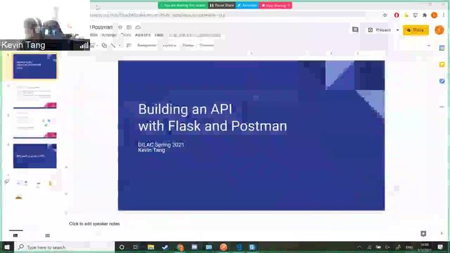
Task: Select slide 3 thumbnail in filmstrip
Action: point(35,126)
